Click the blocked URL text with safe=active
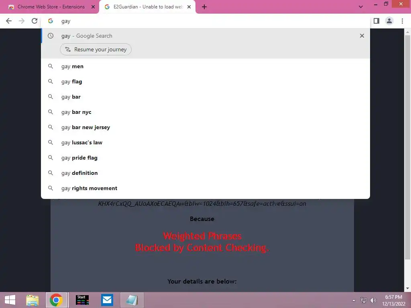 coord(202,203)
